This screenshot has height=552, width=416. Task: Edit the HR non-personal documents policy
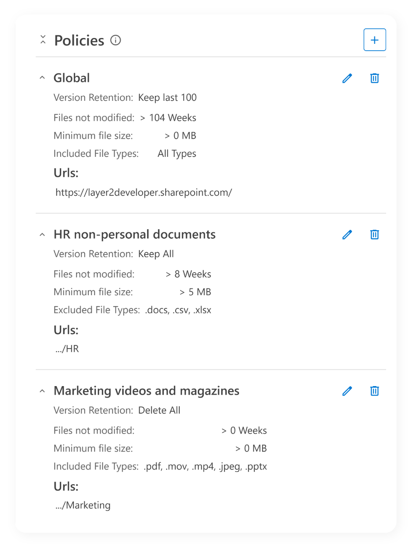coord(347,235)
